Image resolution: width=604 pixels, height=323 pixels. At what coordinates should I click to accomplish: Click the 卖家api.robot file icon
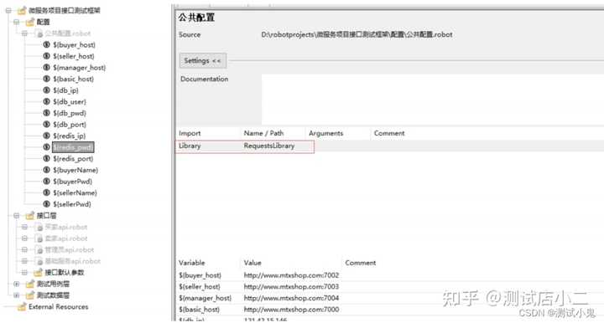(39, 238)
